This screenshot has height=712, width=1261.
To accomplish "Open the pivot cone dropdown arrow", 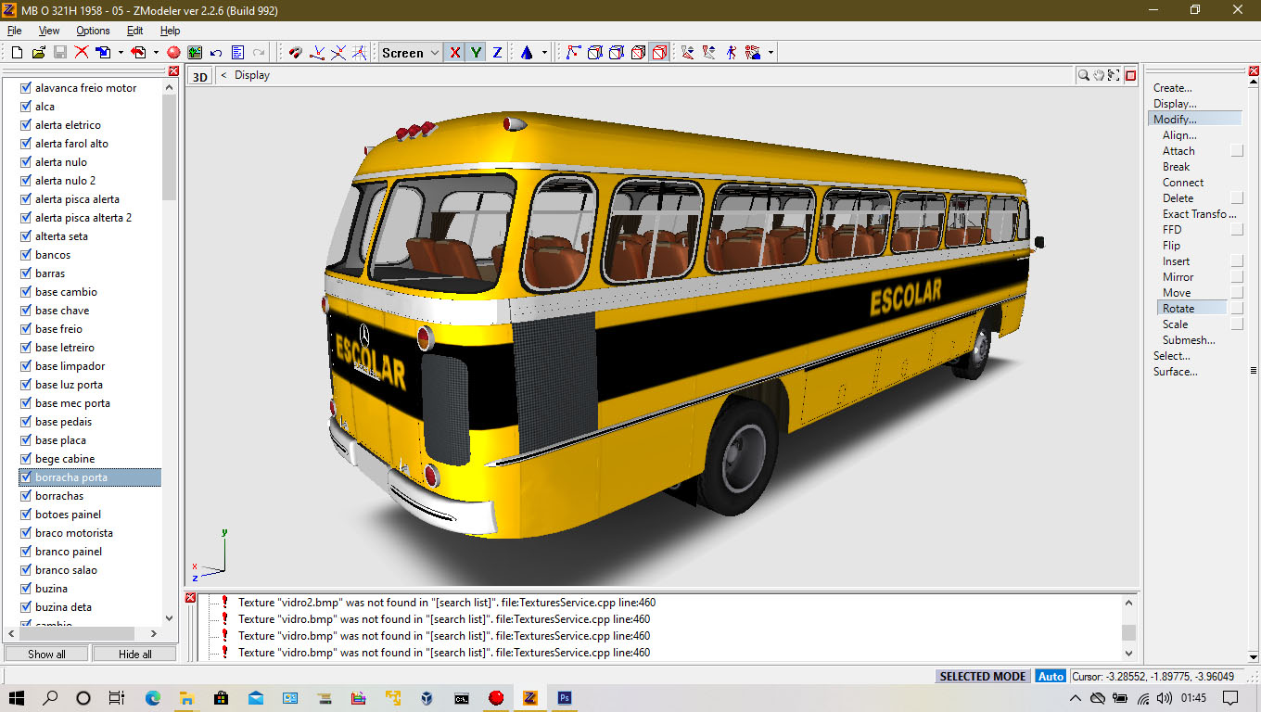I will click(544, 53).
